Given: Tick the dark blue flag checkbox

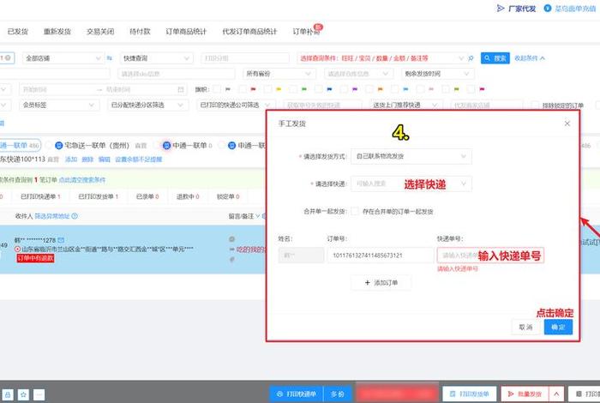Looking at the screenshot, I should pyautogui.click(x=318, y=89).
